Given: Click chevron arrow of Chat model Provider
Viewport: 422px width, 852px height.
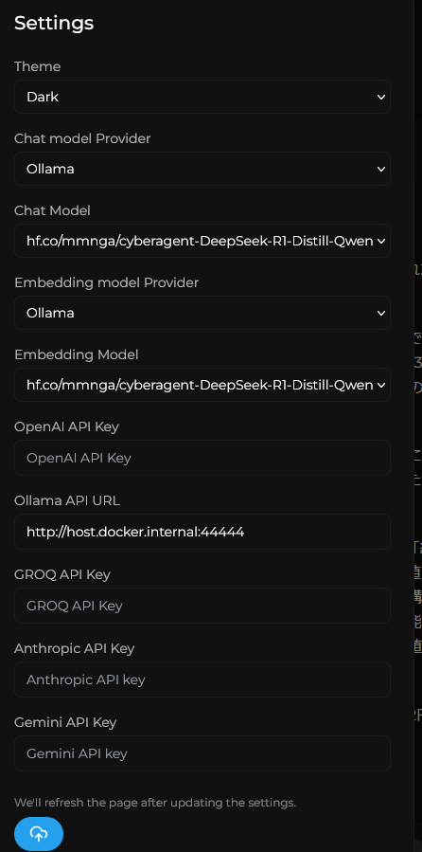Looking at the screenshot, I should pos(380,169).
